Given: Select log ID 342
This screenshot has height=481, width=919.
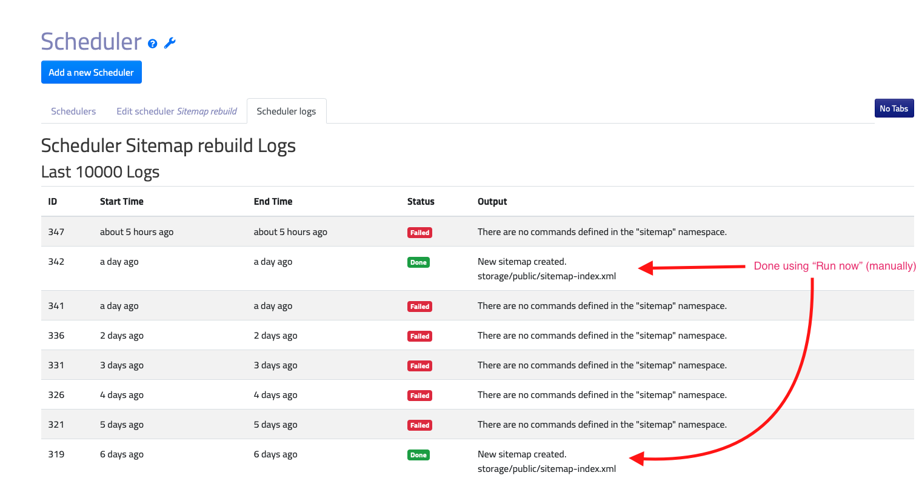Looking at the screenshot, I should (56, 262).
